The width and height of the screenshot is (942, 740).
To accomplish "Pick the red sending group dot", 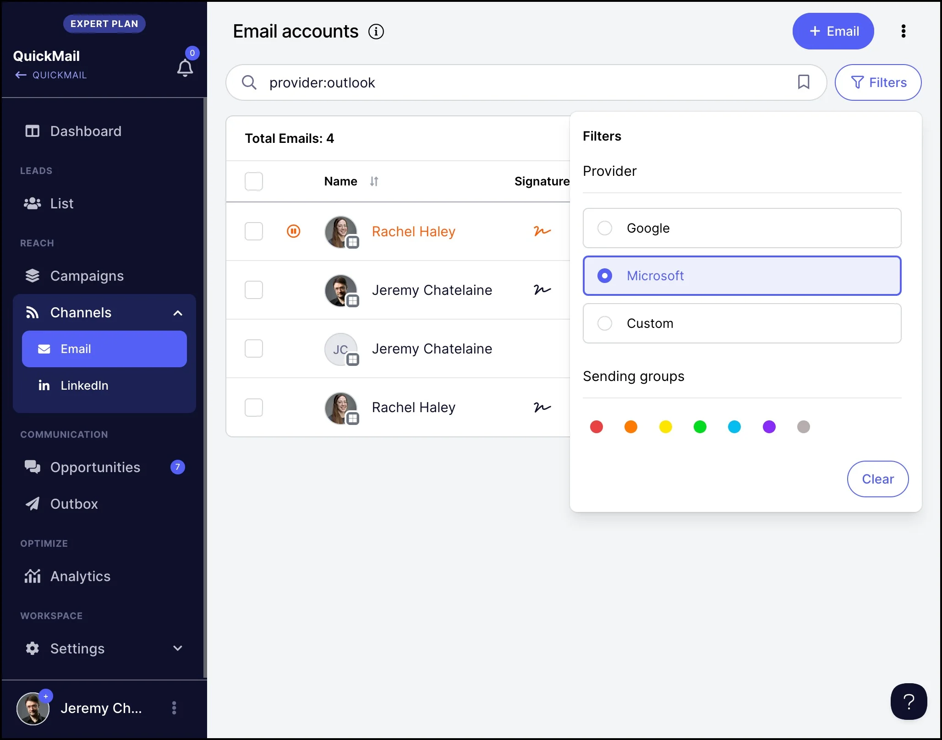I will [x=597, y=427].
